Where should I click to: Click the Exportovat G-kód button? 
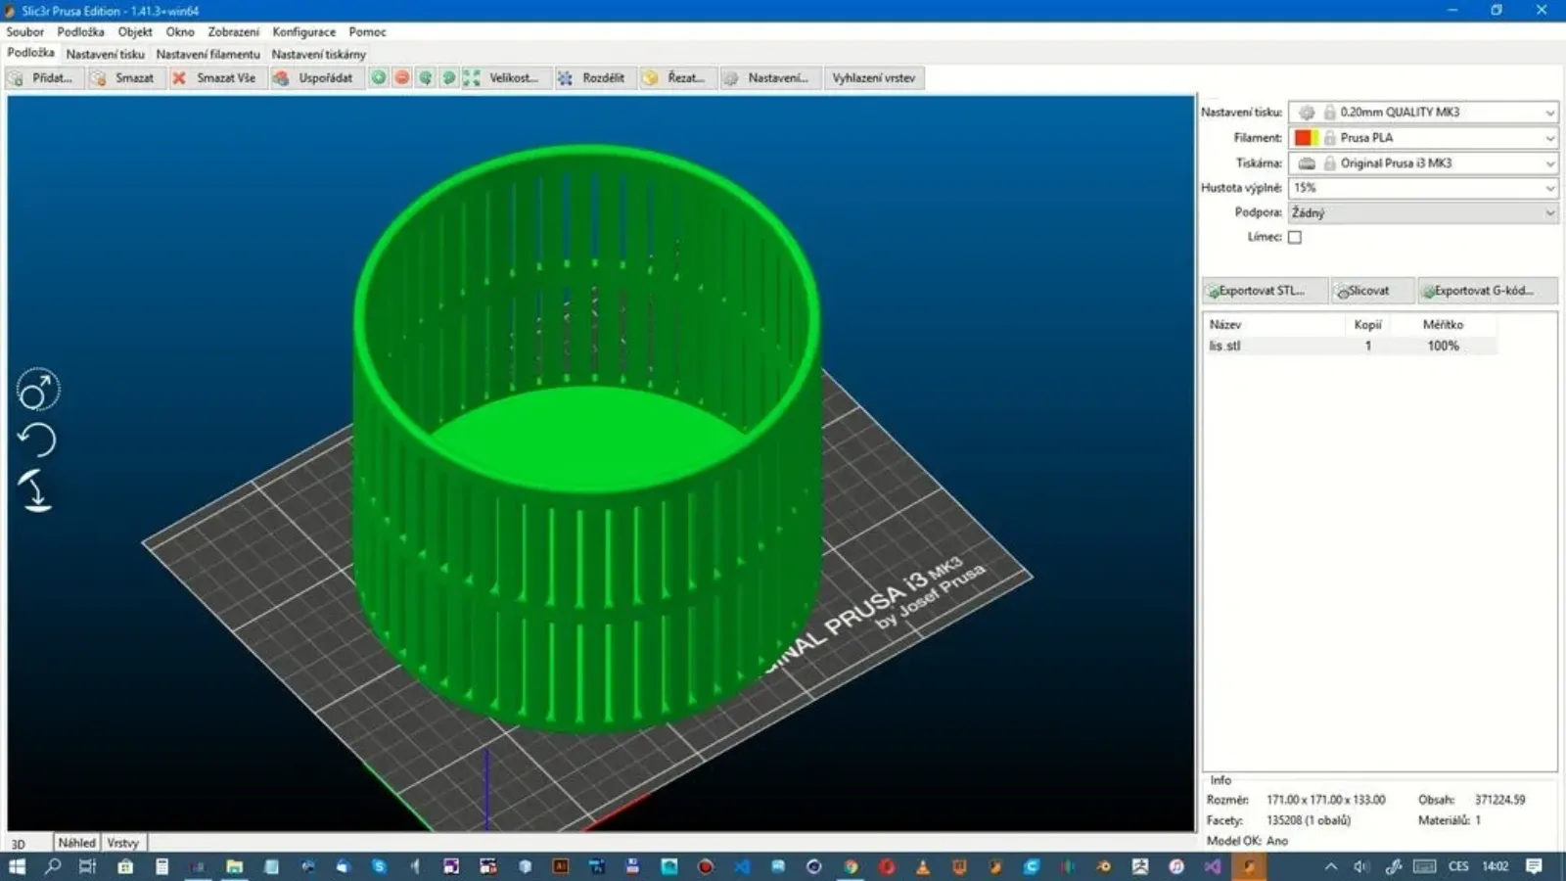coord(1488,291)
